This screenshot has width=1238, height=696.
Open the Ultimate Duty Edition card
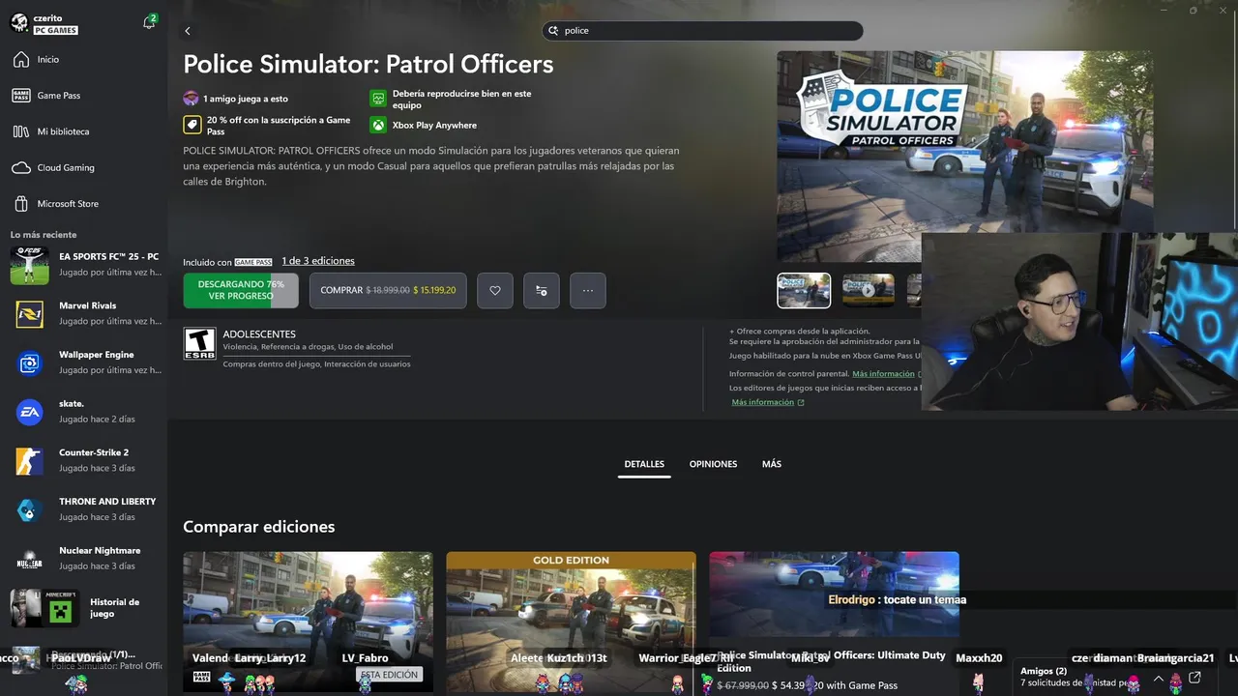(x=834, y=621)
